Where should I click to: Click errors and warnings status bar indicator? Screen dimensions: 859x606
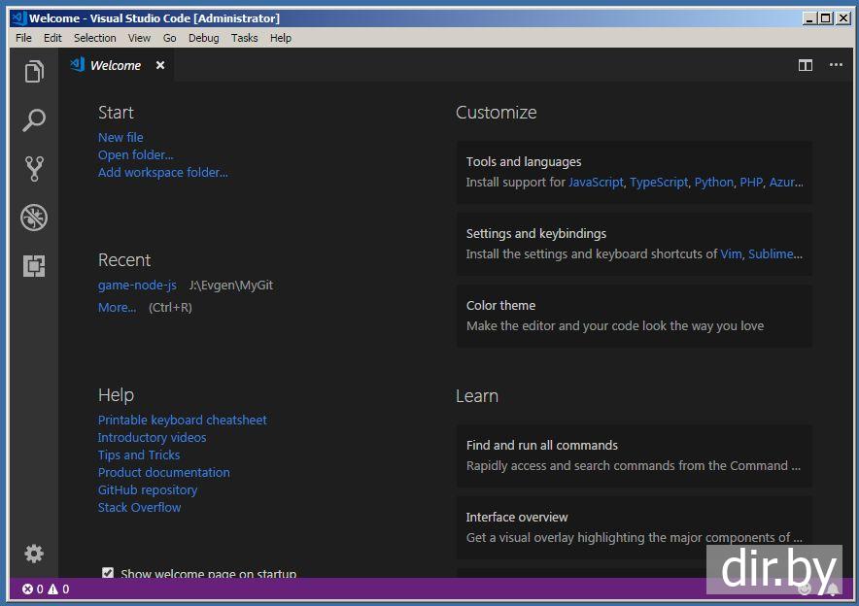tap(46, 589)
